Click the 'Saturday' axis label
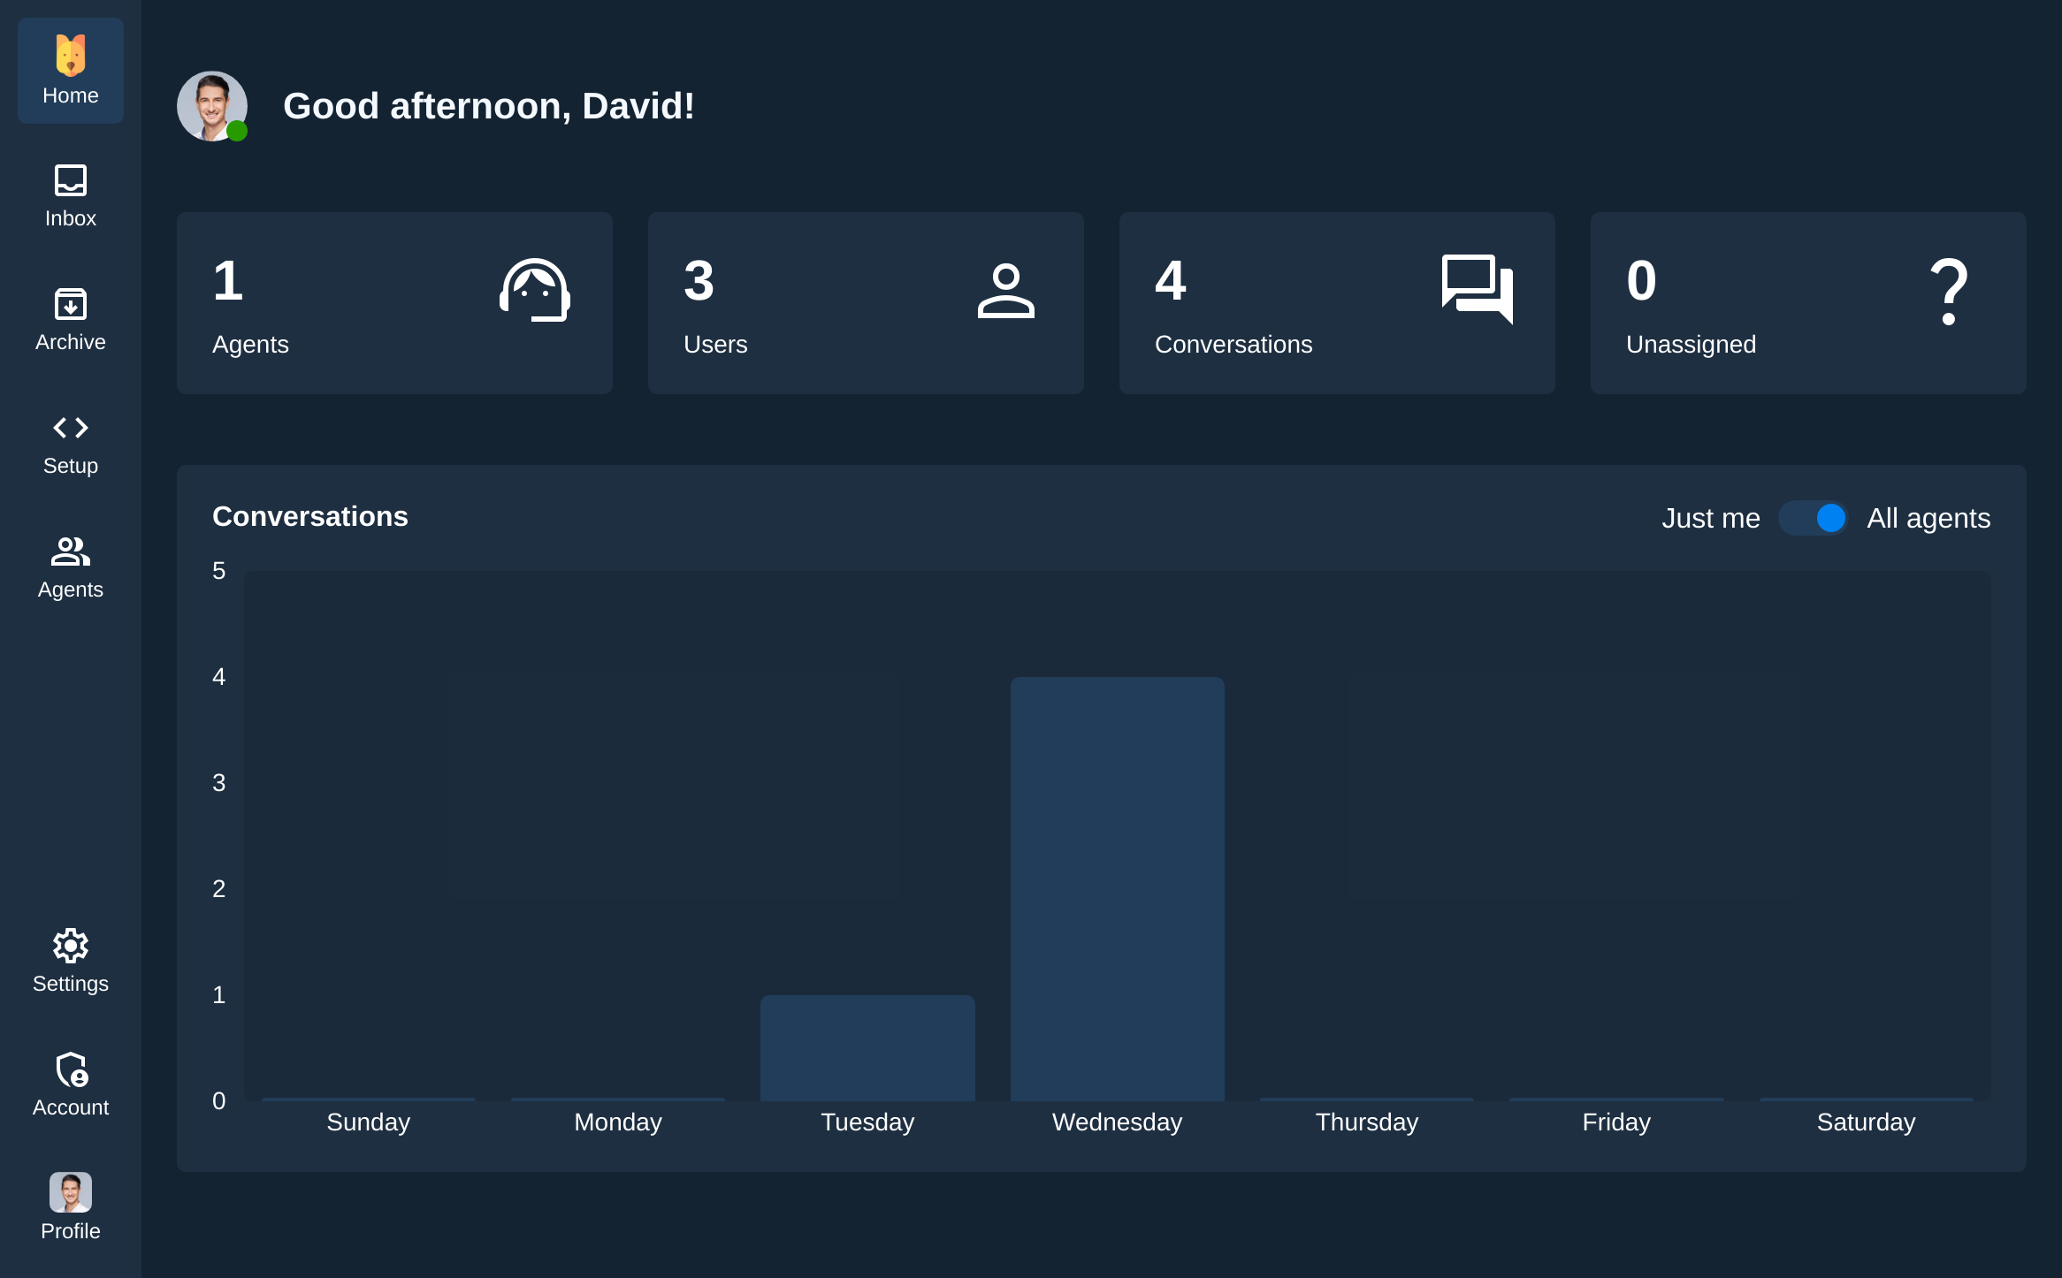 [x=1866, y=1122]
